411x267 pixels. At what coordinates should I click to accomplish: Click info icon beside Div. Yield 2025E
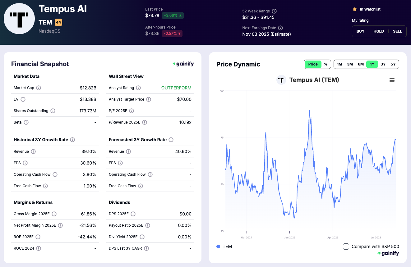click(142, 237)
